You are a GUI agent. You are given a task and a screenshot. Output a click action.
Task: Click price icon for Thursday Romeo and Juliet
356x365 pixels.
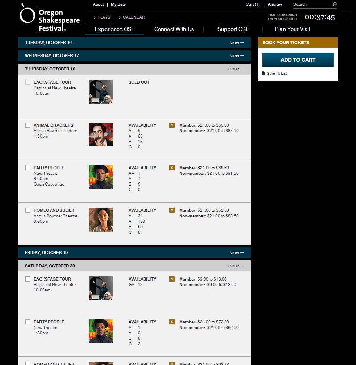172,210
